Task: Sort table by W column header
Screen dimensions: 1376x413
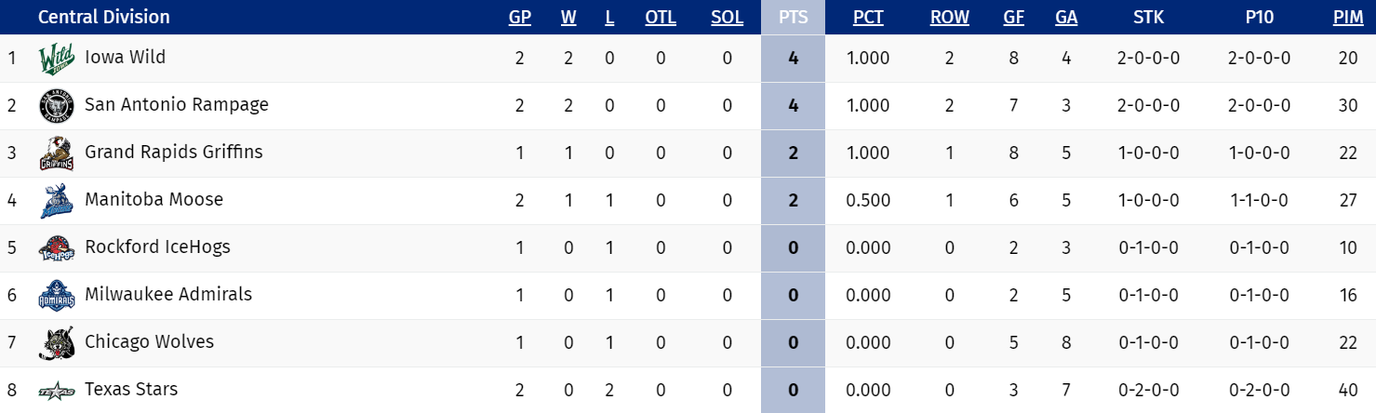Action: click(568, 18)
